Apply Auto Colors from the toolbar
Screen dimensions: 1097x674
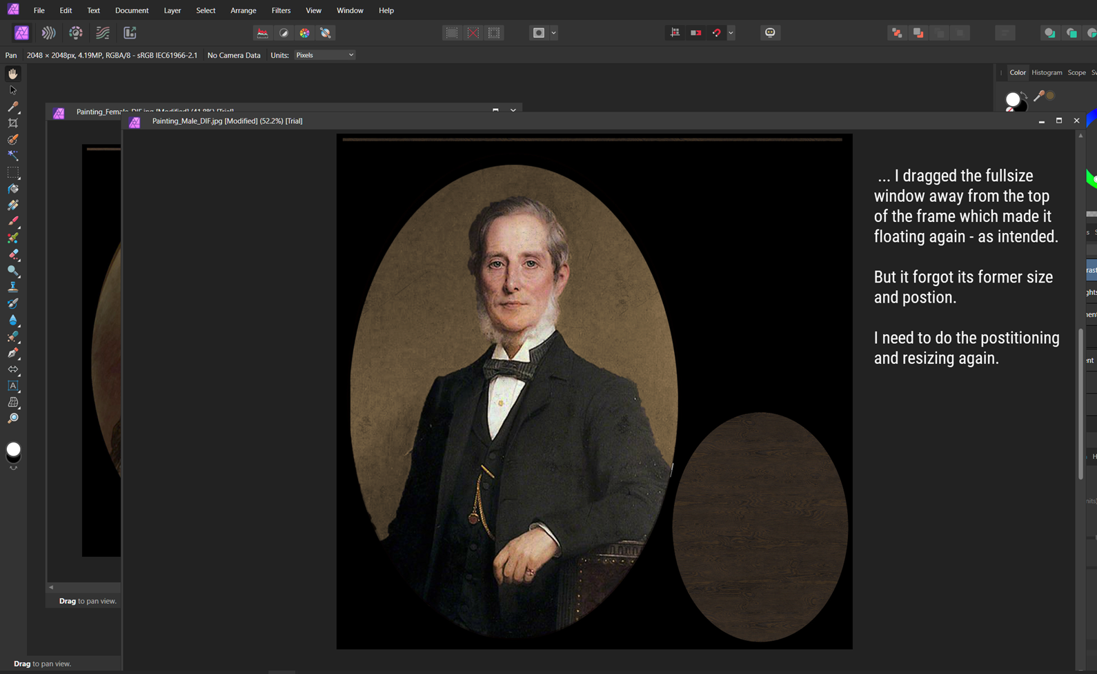tap(304, 32)
